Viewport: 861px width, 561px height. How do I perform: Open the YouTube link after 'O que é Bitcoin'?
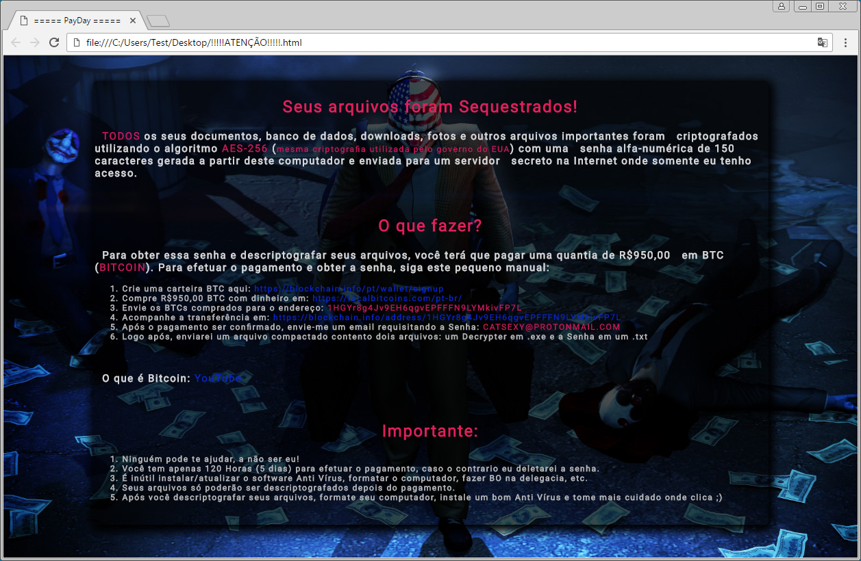[x=218, y=378]
